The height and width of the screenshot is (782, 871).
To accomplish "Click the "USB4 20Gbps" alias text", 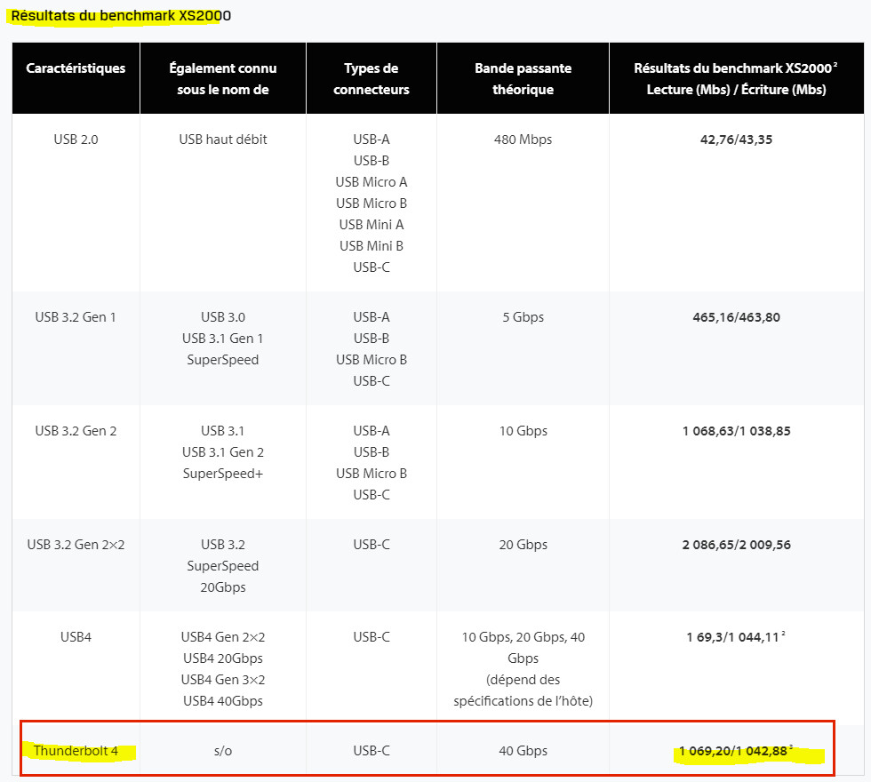I will 223,658.
